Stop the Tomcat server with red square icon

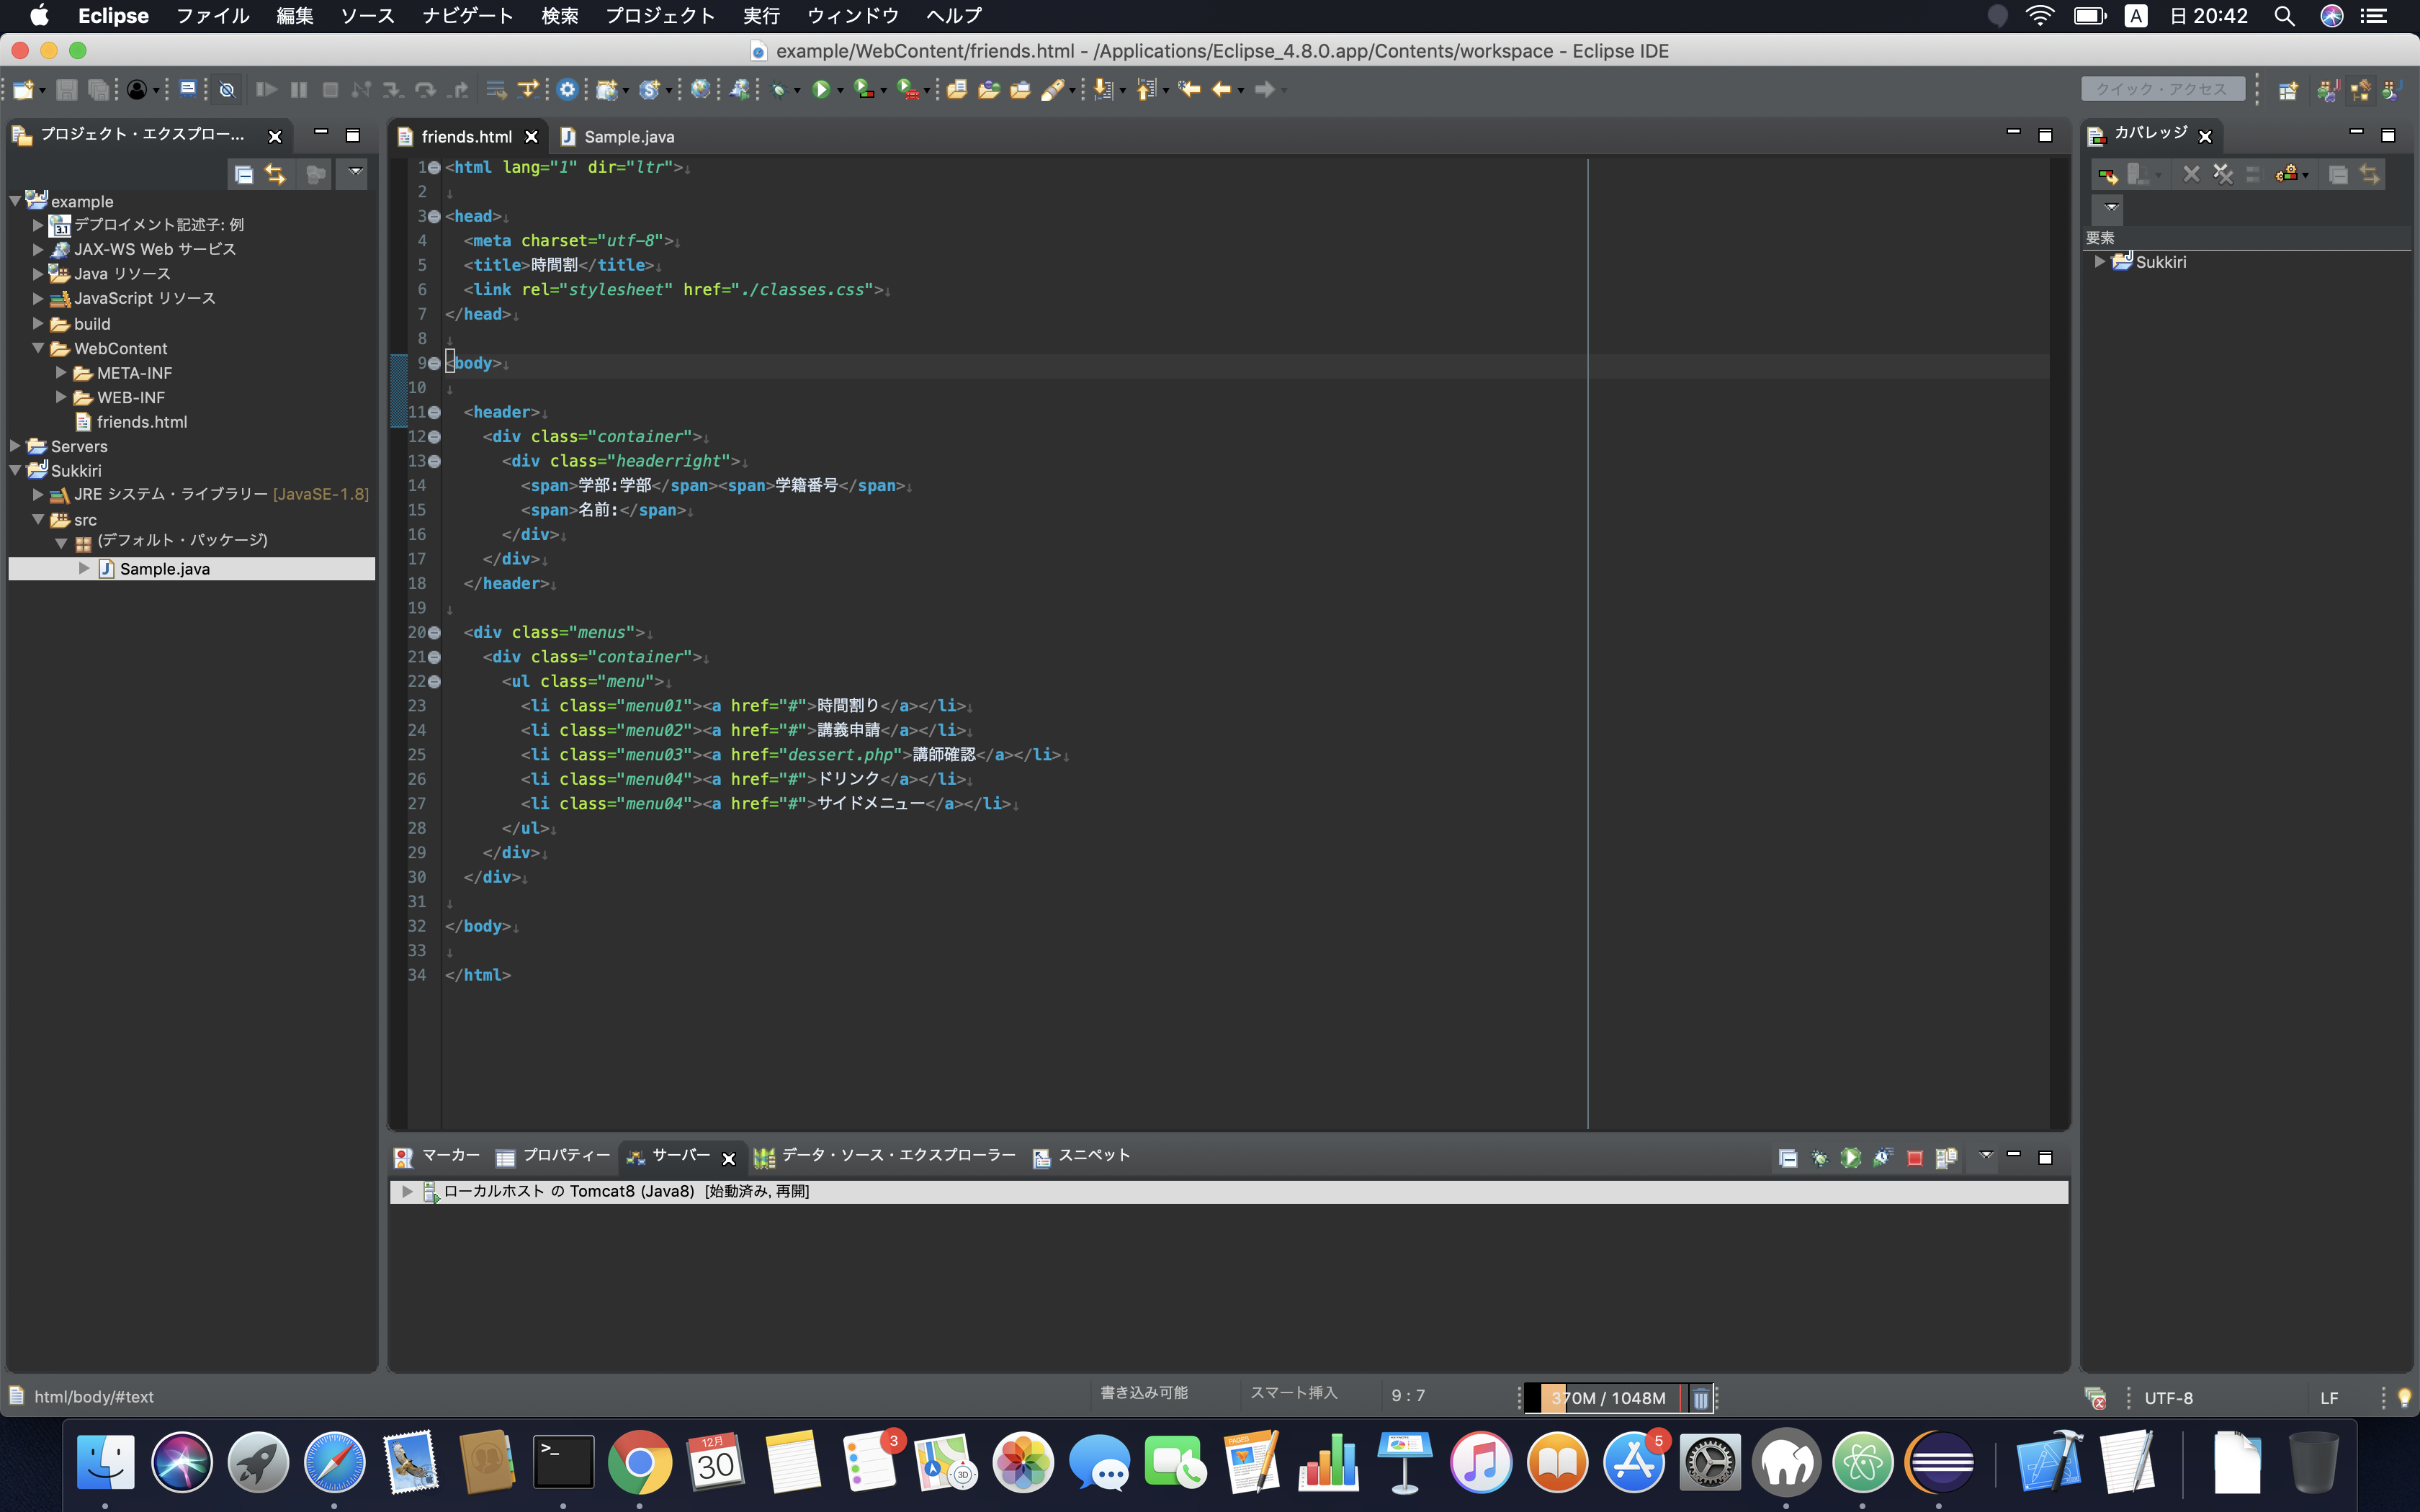pos(1914,1158)
